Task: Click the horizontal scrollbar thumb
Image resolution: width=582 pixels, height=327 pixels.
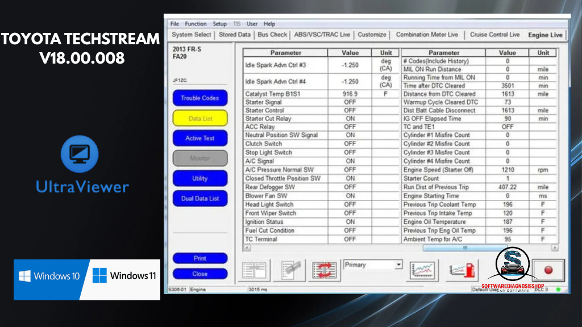Action: point(464,248)
